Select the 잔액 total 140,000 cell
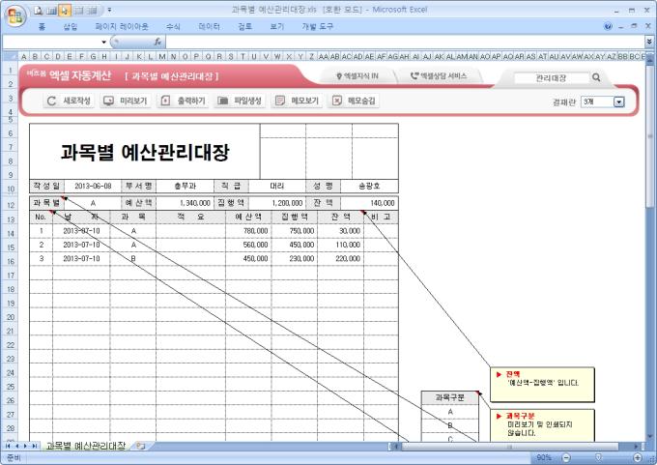 tap(369, 203)
